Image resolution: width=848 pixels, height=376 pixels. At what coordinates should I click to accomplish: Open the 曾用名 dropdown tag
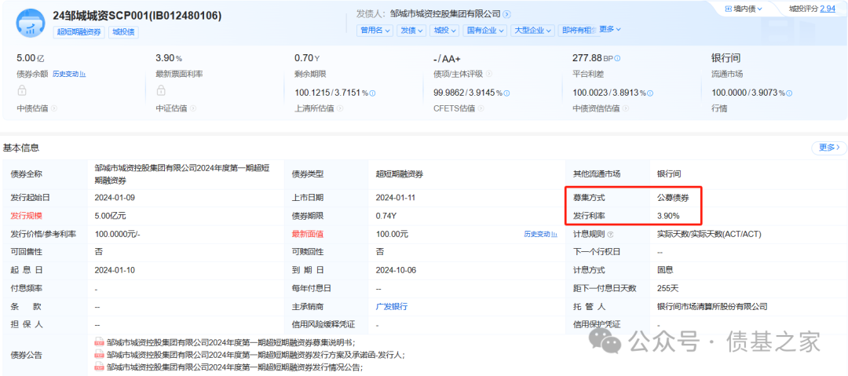point(375,31)
